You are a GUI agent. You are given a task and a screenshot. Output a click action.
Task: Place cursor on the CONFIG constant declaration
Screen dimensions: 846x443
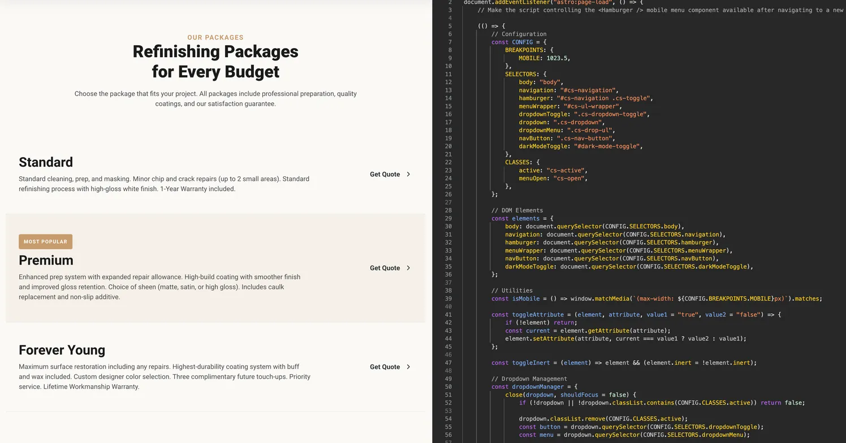518,42
